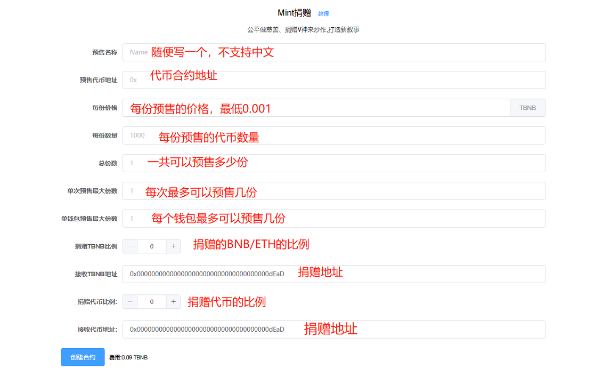Click the 捐赠TBNB比例 number value box
595x377 pixels.
point(152,246)
